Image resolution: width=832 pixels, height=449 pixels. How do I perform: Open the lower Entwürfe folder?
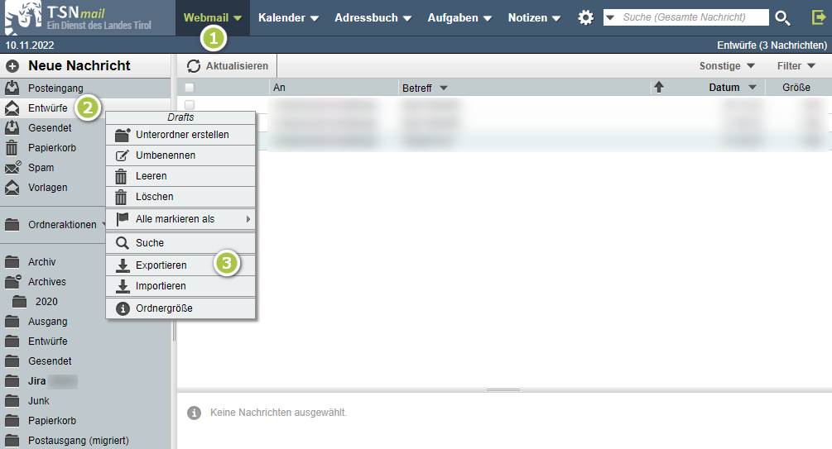coord(47,342)
